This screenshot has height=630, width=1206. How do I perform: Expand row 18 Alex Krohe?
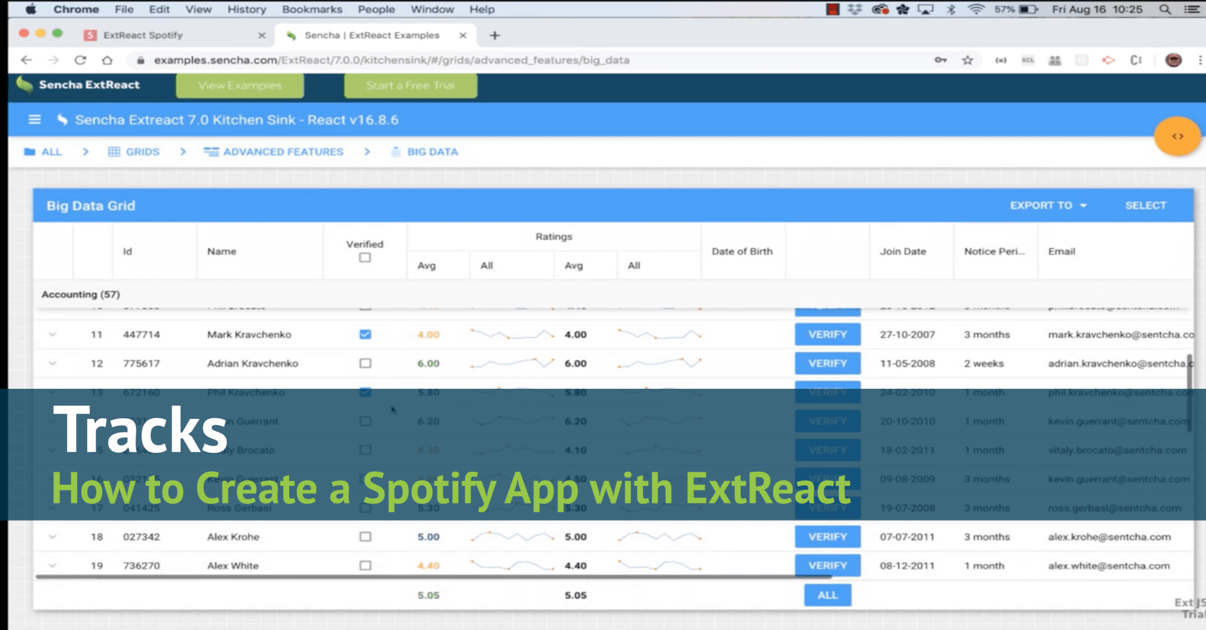tap(52, 536)
